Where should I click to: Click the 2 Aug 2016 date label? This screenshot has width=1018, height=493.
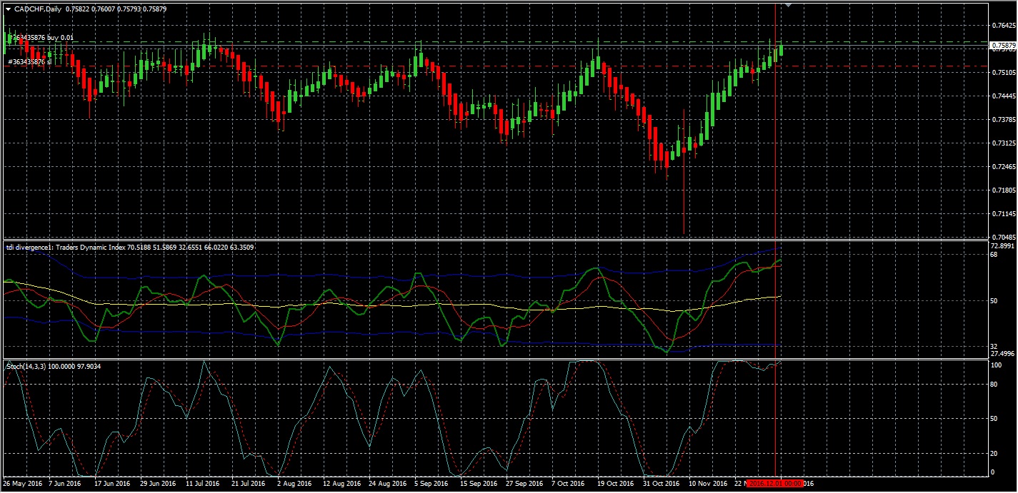[x=294, y=484]
